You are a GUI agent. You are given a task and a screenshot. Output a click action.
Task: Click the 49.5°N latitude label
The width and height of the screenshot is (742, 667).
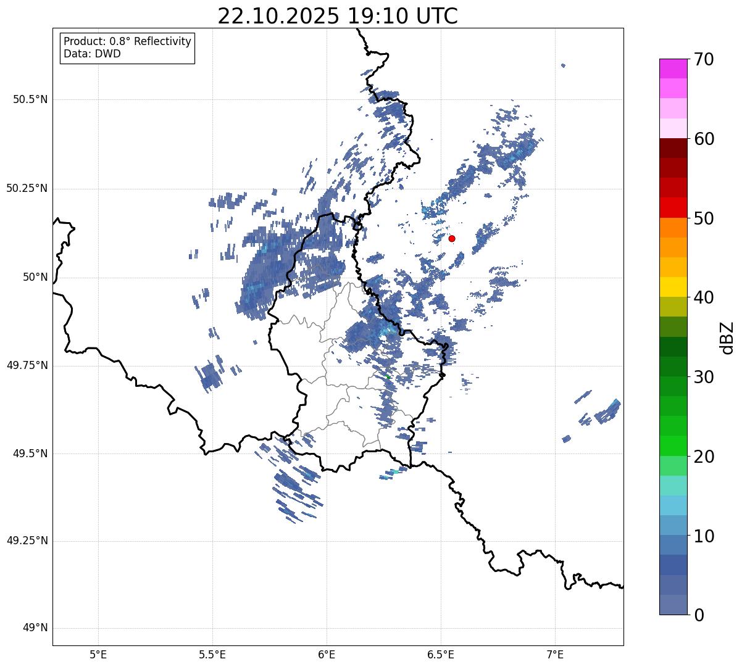(30, 454)
